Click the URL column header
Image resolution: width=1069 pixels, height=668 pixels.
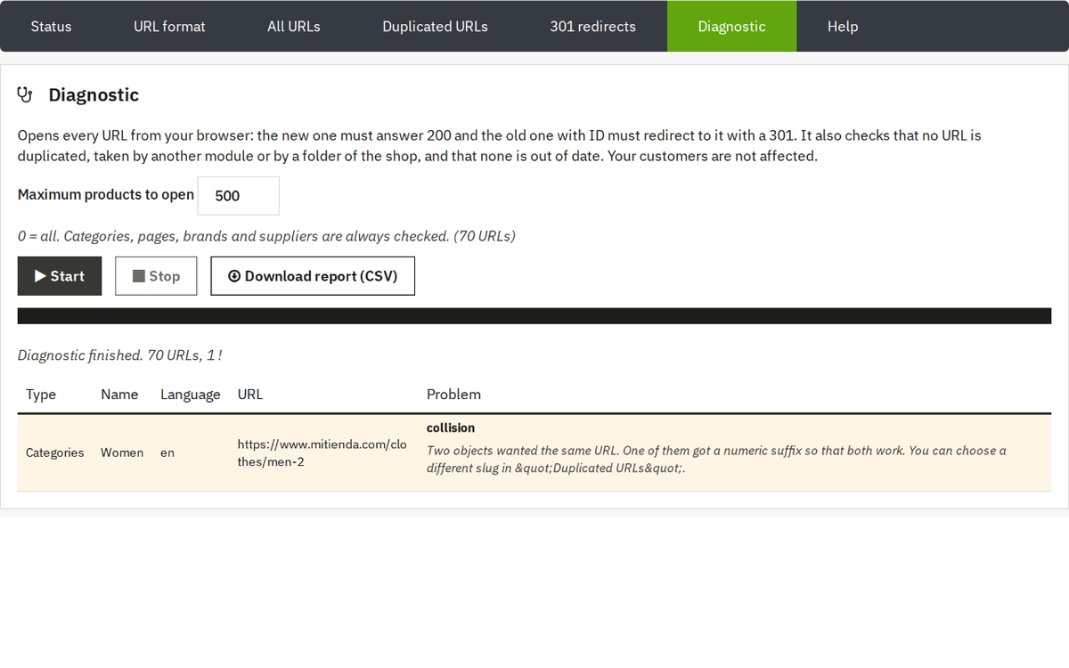[250, 394]
